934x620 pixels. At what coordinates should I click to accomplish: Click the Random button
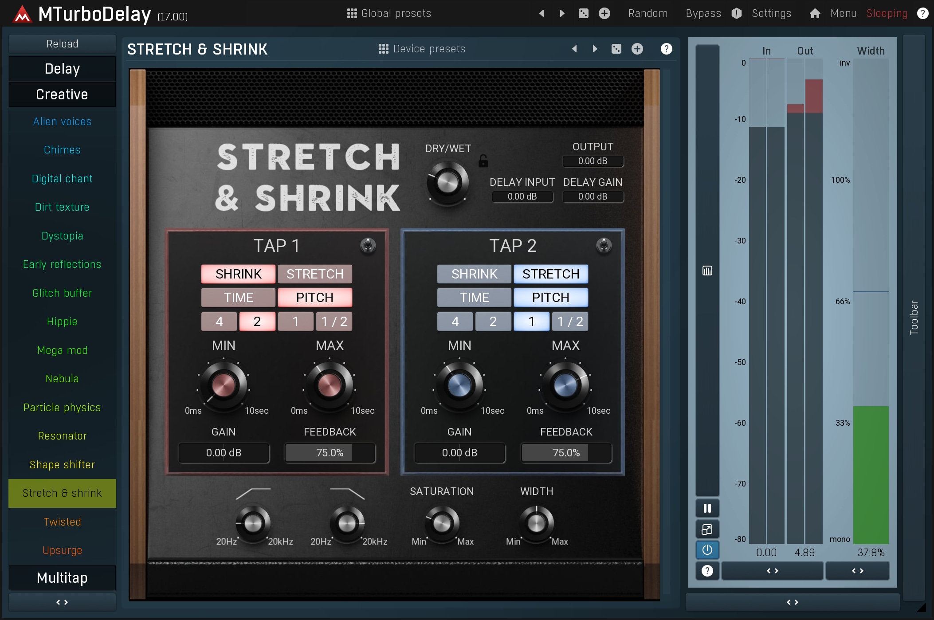648,13
